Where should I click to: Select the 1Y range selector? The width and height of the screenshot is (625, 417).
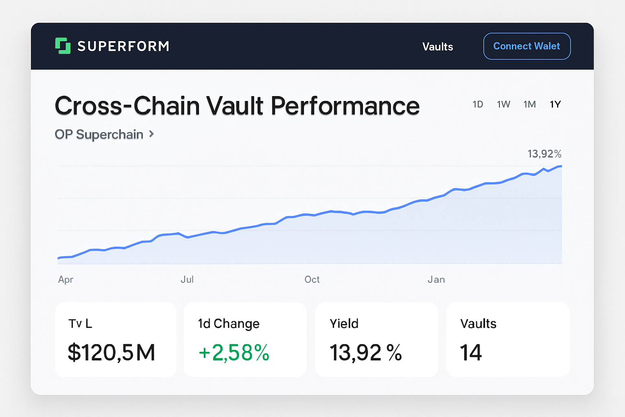coord(555,104)
